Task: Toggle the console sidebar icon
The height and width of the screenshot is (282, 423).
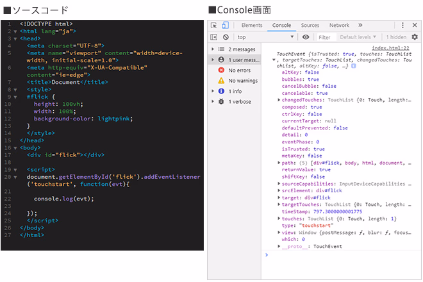Action: click(x=213, y=37)
